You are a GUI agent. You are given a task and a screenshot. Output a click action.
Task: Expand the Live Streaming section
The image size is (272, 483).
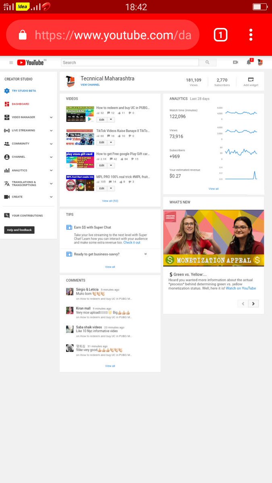(51, 130)
